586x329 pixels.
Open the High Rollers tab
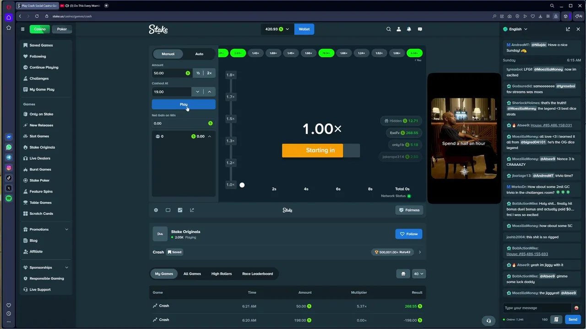[x=222, y=274]
